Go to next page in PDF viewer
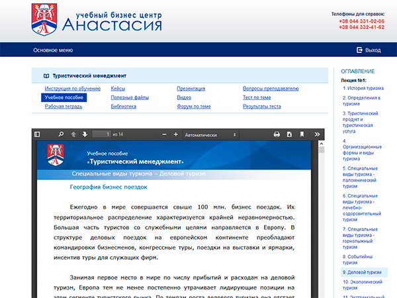The height and width of the screenshot is (298, 397). [x=85, y=134]
